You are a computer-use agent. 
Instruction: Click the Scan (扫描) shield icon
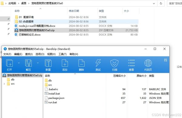click(x=114, y=65)
